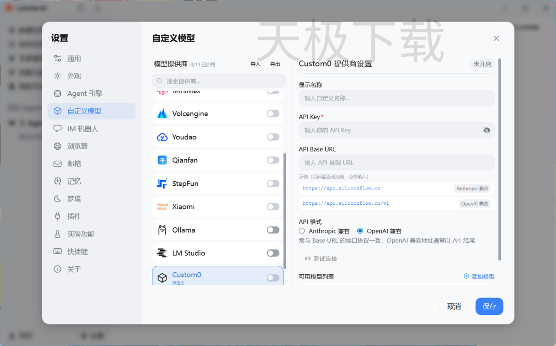Select the Custom0 provider row name
556x346 pixels.
187,275
